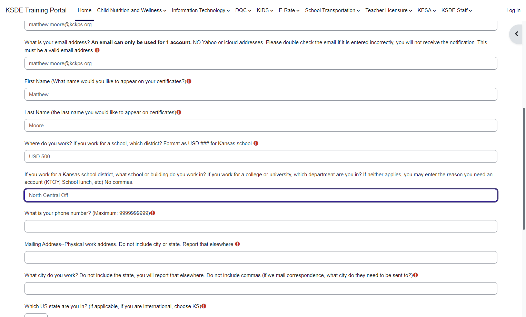The image size is (526, 317).
Task: Click required icon beside Mailing Address label
Action: 237,244
